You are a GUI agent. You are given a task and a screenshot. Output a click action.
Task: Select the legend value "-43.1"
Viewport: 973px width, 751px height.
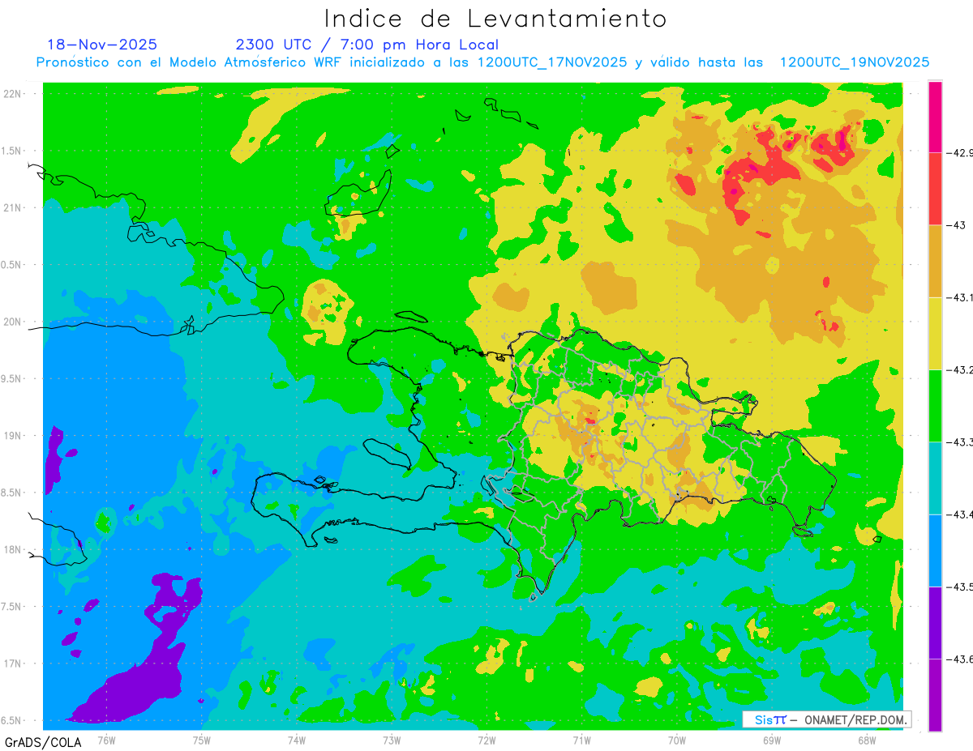tap(962, 297)
